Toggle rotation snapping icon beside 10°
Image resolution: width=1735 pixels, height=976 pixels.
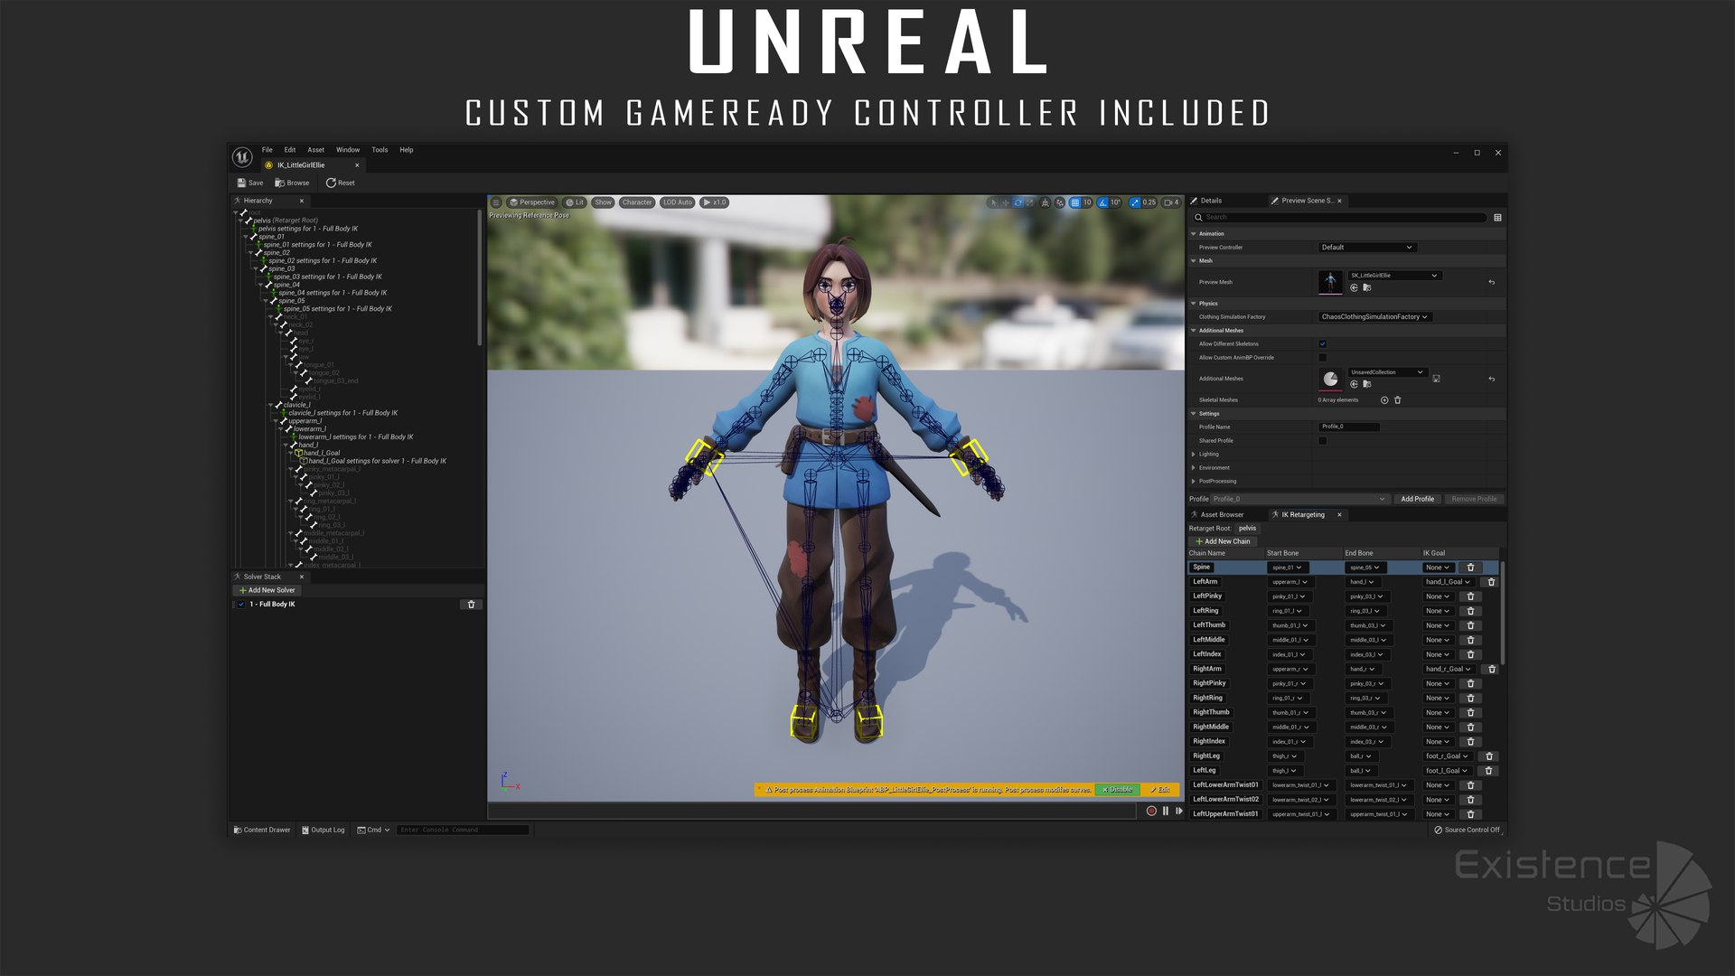[1102, 202]
